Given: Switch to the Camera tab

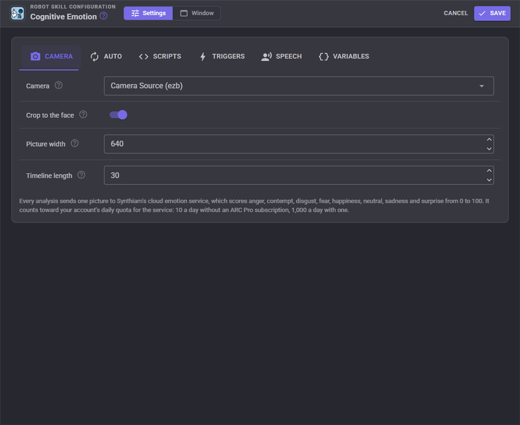Looking at the screenshot, I should tap(51, 56).
